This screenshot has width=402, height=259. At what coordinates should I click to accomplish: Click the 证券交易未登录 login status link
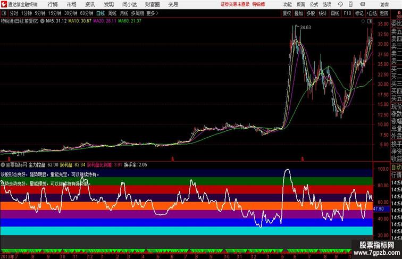point(235,4)
